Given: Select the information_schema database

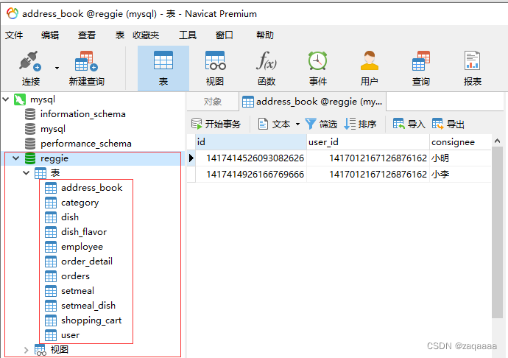Looking at the screenshot, I should tap(82, 114).
